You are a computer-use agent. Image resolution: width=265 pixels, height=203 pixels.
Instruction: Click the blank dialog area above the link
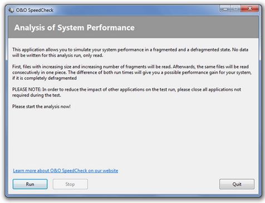133,138
